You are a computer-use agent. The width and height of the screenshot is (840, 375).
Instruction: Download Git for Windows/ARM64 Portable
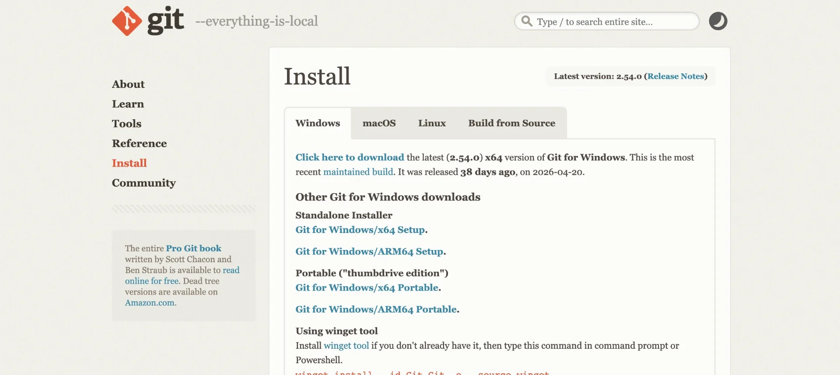376,309
